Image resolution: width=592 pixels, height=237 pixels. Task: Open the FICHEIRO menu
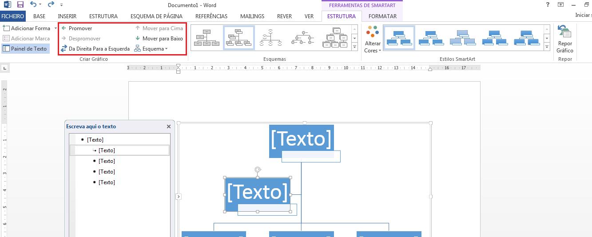tap(13, 16)
